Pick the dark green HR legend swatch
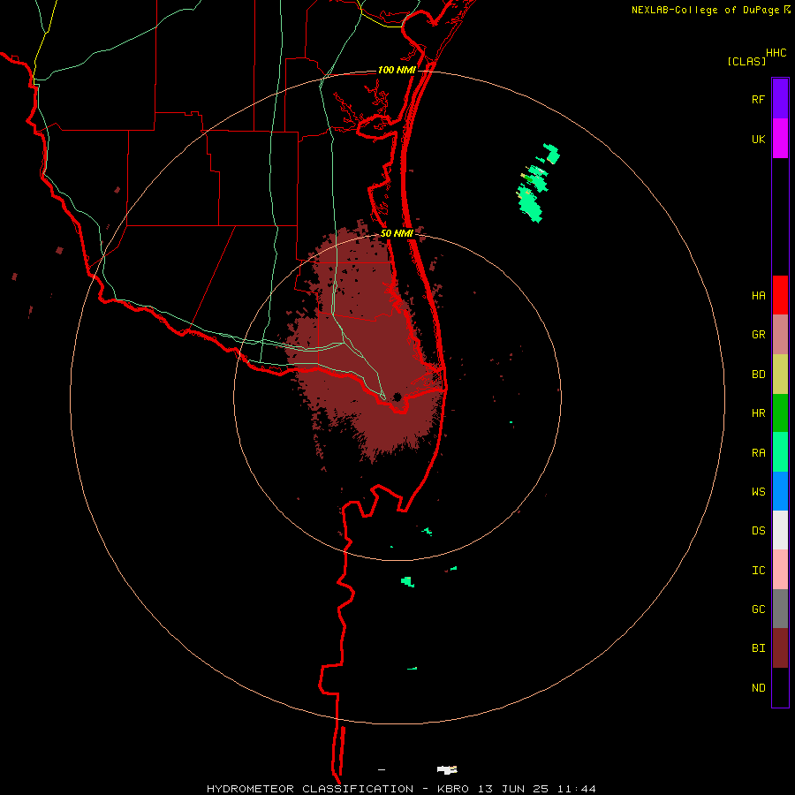This screenshot has height=795, width=795. click(780, 413)
